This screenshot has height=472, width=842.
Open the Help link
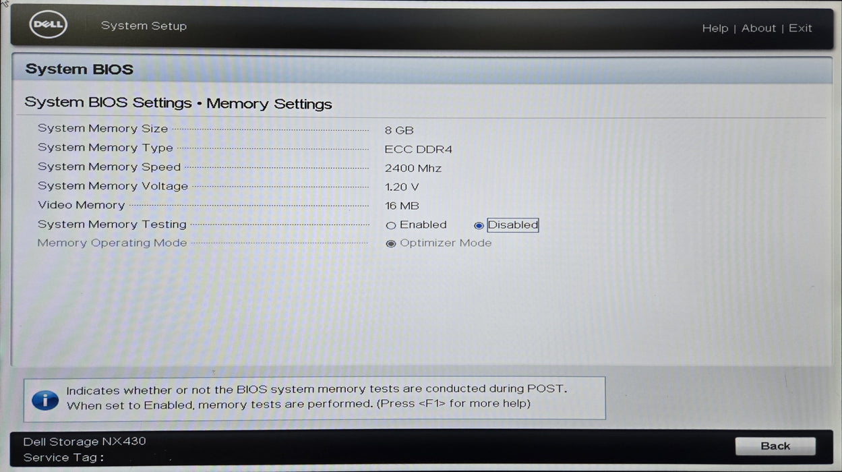coord(715,28)
